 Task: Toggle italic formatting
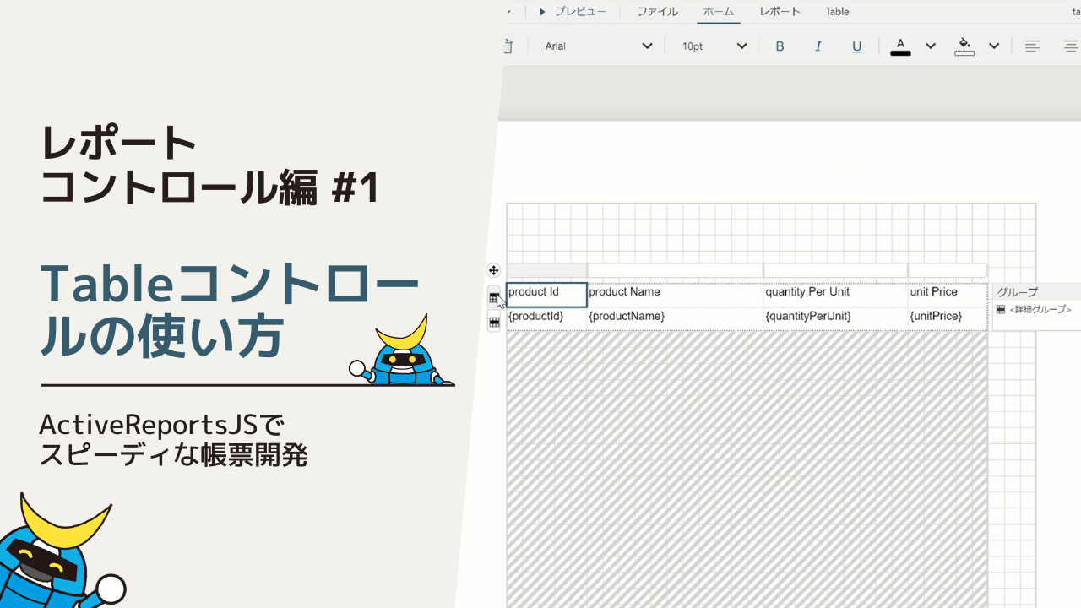pos(818,46)
